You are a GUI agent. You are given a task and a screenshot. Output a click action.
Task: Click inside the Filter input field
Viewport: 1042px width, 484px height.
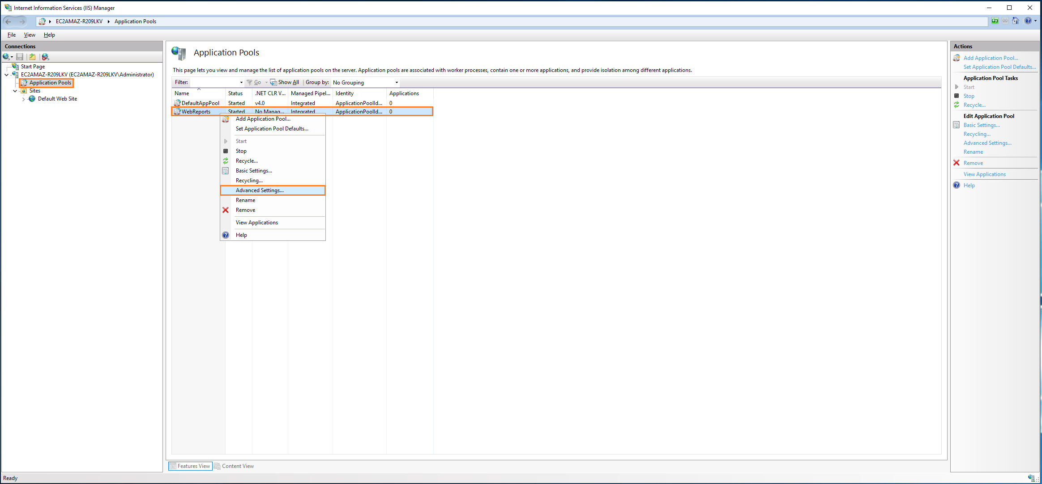coord(215,82)
